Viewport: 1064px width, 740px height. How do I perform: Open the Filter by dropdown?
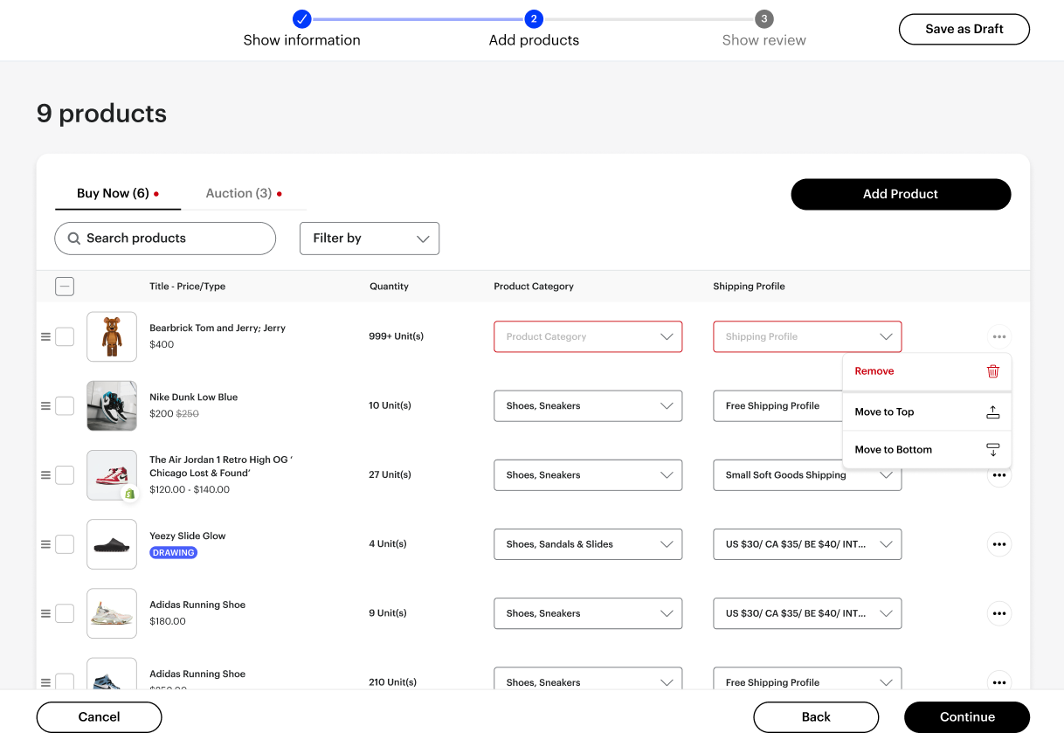(x=370, y=239)
